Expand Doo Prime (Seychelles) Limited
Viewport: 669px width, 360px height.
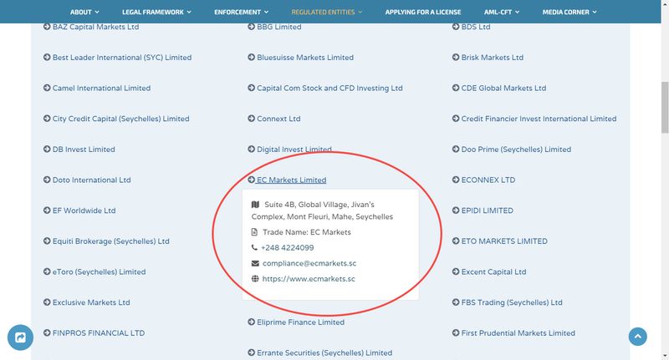[x=516, y=150]
